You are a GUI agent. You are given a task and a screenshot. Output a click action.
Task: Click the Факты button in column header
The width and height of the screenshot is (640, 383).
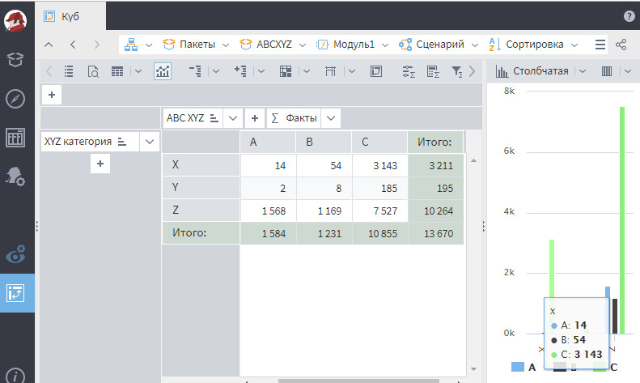click(294, 117)
